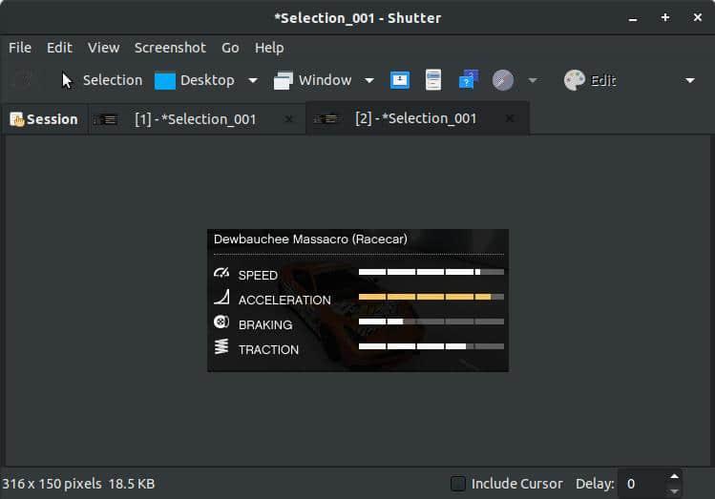The width and height of the screenshot is (715, 499).
Task: Click the capture website globe icon
Action: (x=503, y=80)
